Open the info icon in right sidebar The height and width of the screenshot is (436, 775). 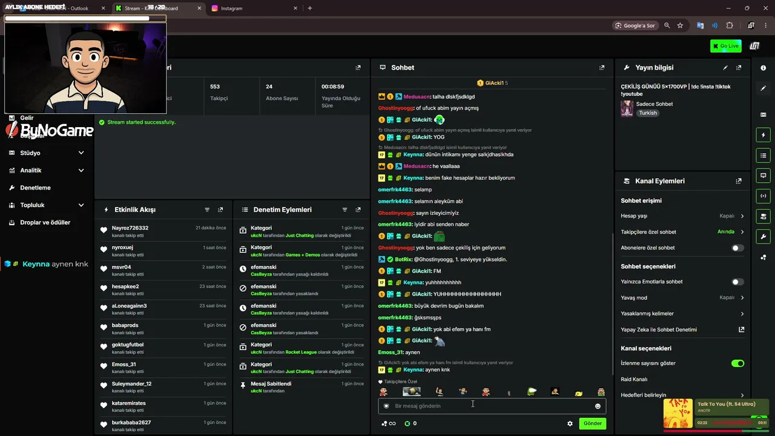(763, 68)
